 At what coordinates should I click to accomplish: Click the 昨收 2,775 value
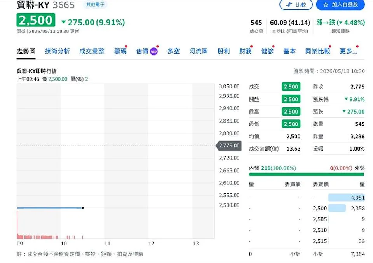[x=357, y=87]
